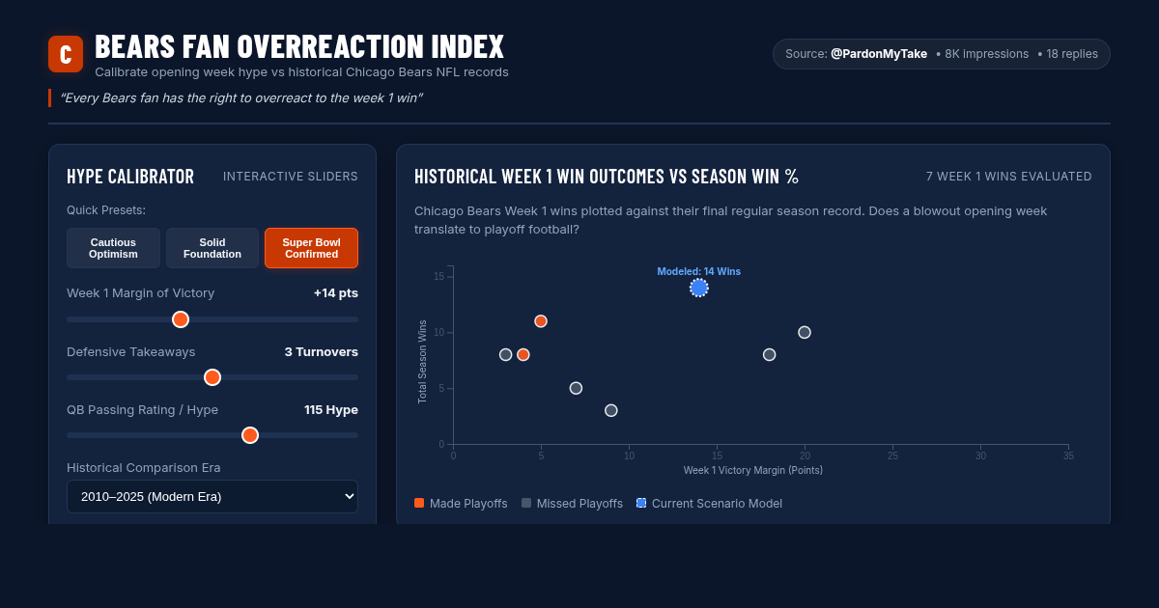Click the orange Bears C logo icon
Image resolution: width=1159 pixels, height=608 pixels.
tap(66, 54)
